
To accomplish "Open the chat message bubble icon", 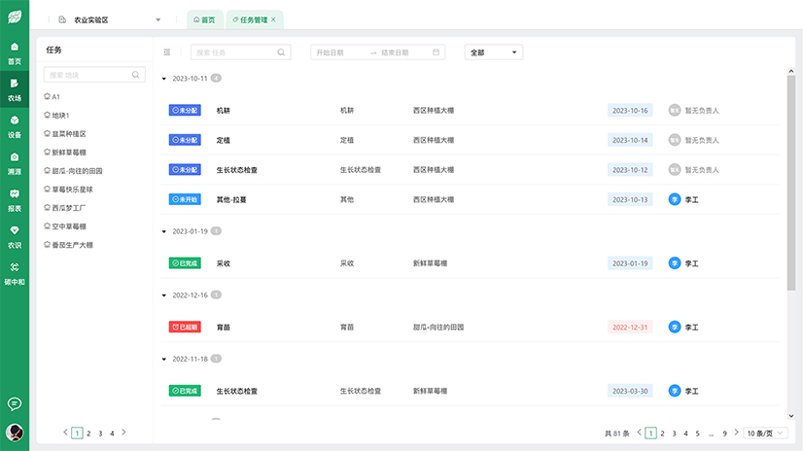I will pyautogui.click(x=15, y=403).
